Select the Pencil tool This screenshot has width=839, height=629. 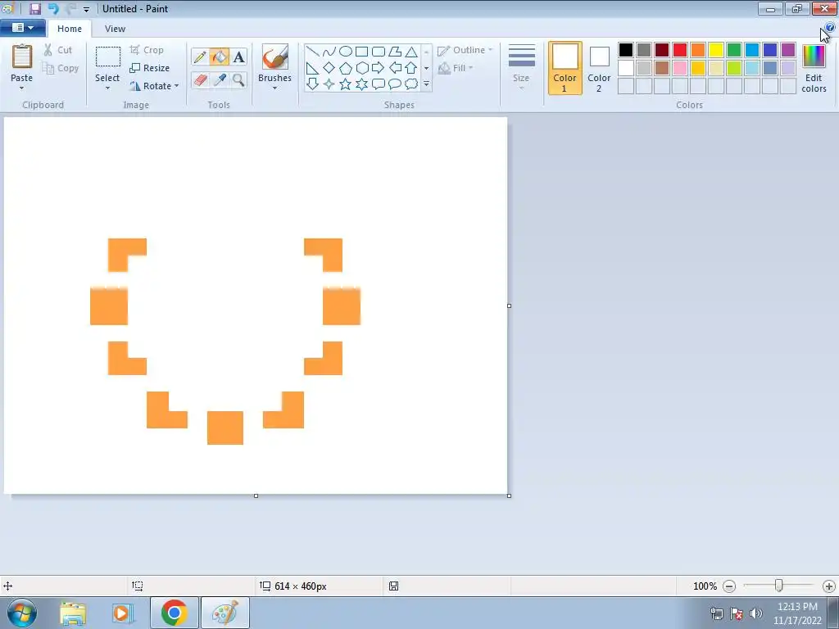click(x=200, y=57)
